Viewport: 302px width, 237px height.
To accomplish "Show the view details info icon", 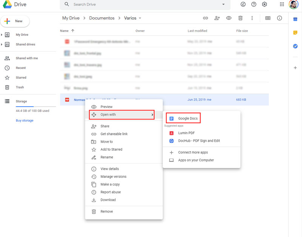I will click(279, 18).
